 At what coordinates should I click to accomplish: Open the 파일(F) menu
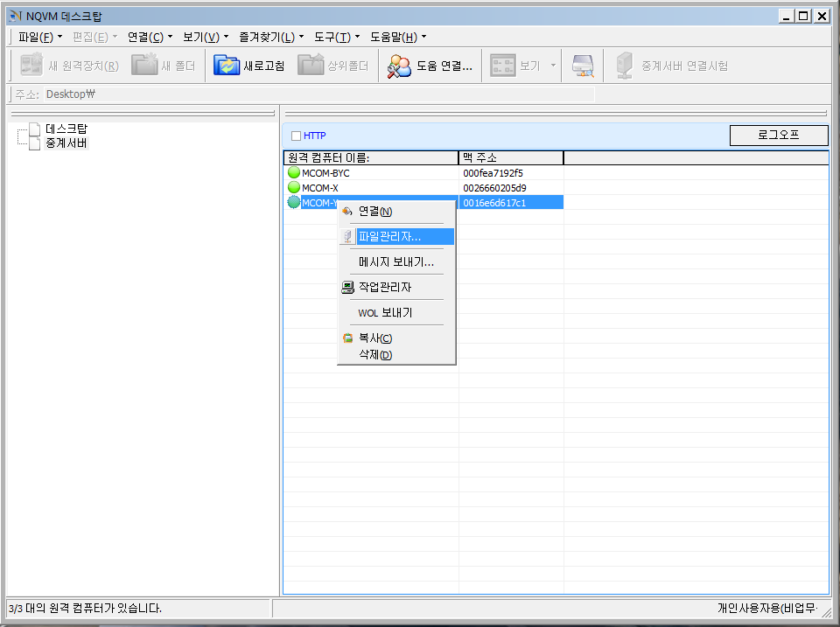click(x=40, y=37)
